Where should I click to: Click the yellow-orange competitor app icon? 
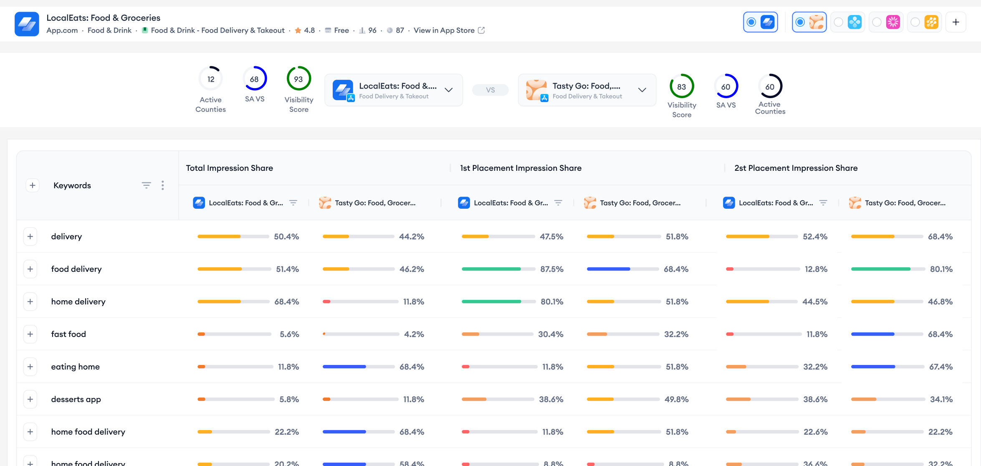coord(931,22)
